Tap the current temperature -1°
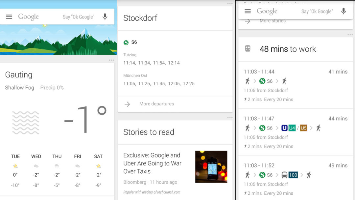 [x=85, y=120]
